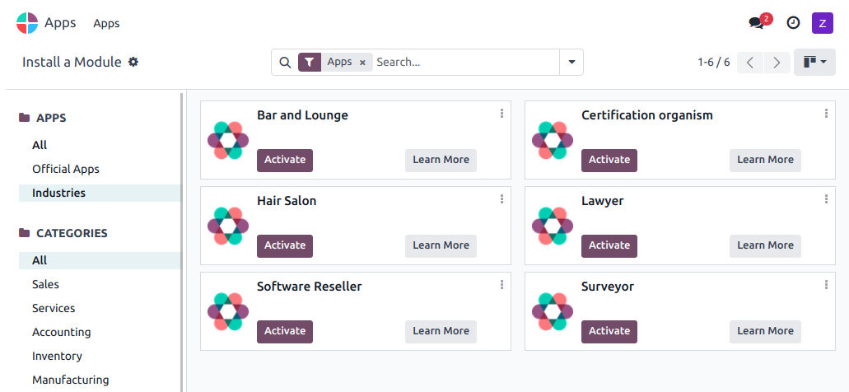Filter by the Accounting category
Image resolution: width=849 pixels, height=392 pixels.
(61, 332)
